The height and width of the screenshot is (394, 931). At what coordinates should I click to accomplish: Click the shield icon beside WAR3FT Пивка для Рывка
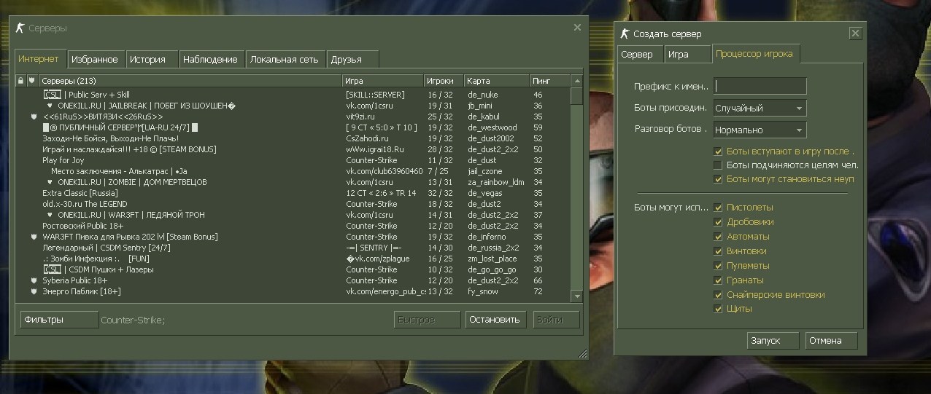pyautogui.click(x=34, y=237)
